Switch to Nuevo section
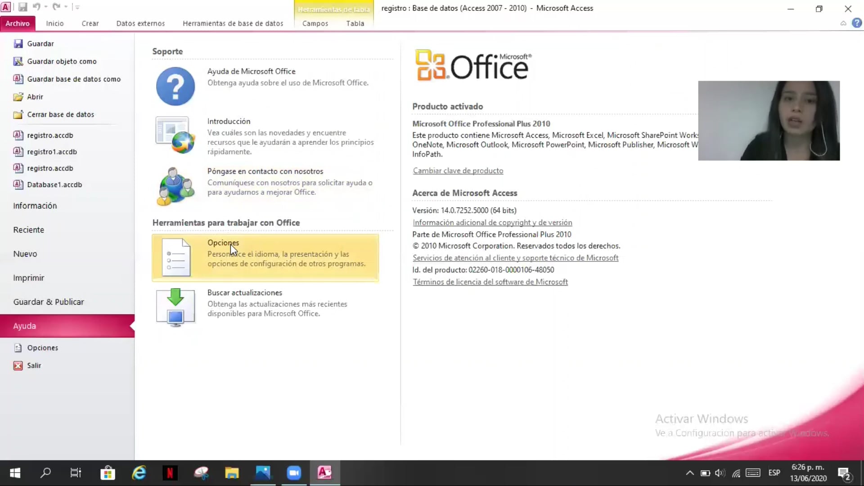This screenshot has height=486, width=864. (x=25, y=254)
